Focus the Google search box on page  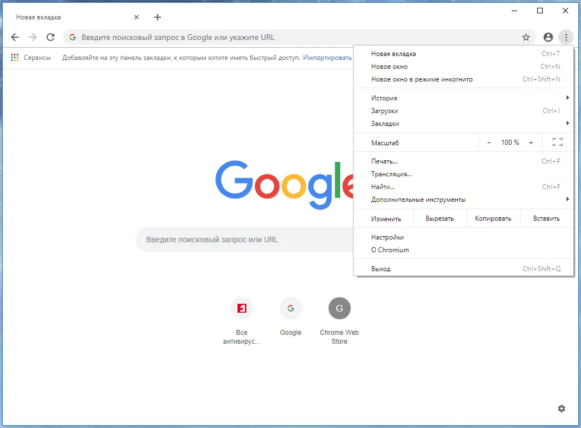[x=245, y=240]
